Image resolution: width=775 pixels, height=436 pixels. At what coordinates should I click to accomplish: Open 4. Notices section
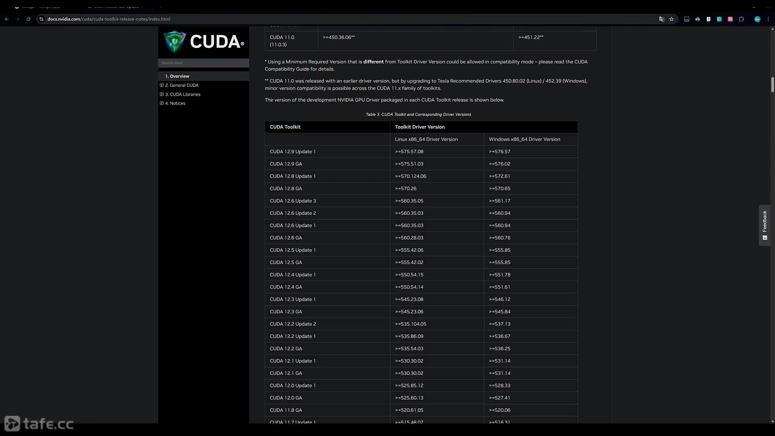[175, 103]
